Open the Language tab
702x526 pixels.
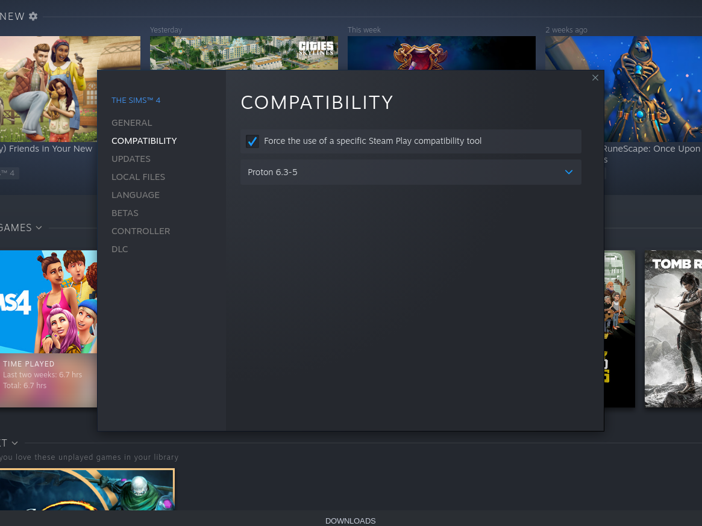135,195
